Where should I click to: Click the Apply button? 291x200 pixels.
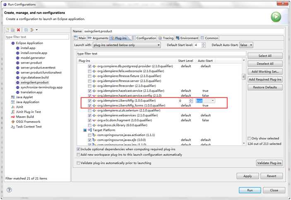(248, 176)
